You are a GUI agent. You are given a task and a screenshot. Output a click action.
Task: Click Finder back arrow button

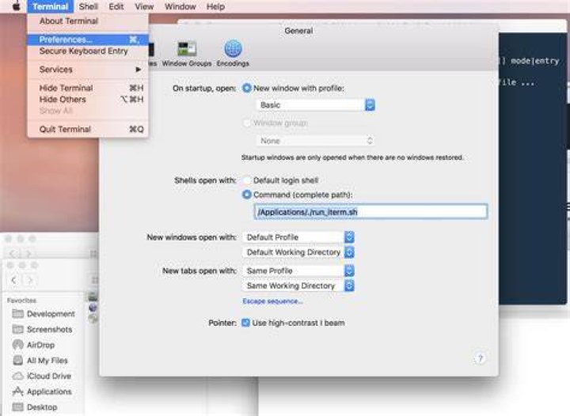[13, 280]
